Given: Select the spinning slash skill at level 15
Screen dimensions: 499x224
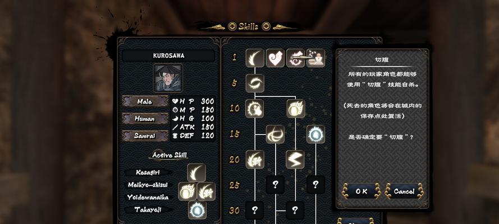Looking at the screenshot, I should click(275, 134).
